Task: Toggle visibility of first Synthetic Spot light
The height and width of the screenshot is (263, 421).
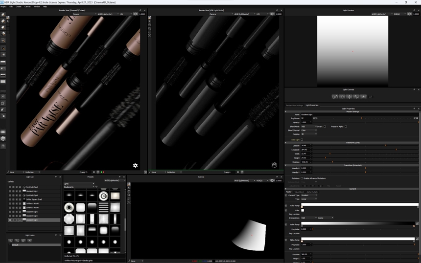Action: 10,187
